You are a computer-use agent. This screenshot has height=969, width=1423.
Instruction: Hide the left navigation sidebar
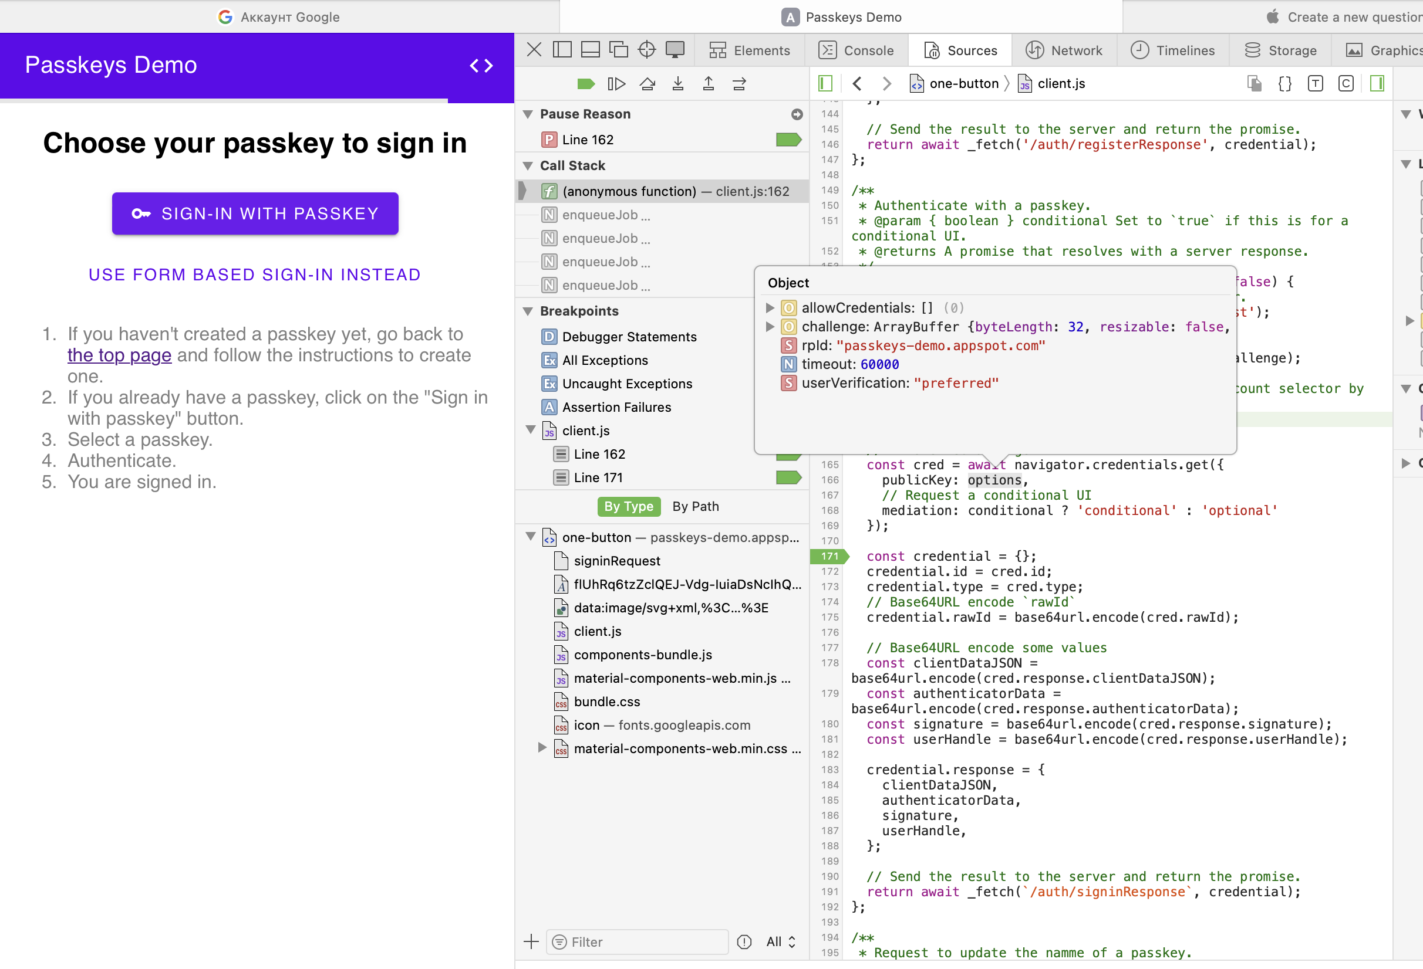pos(825,84)
